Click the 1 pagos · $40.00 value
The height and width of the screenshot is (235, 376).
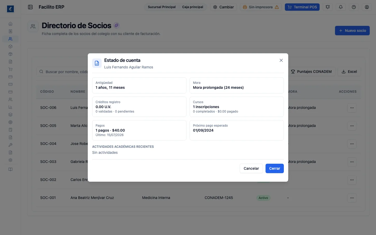[x=110, y=130]
